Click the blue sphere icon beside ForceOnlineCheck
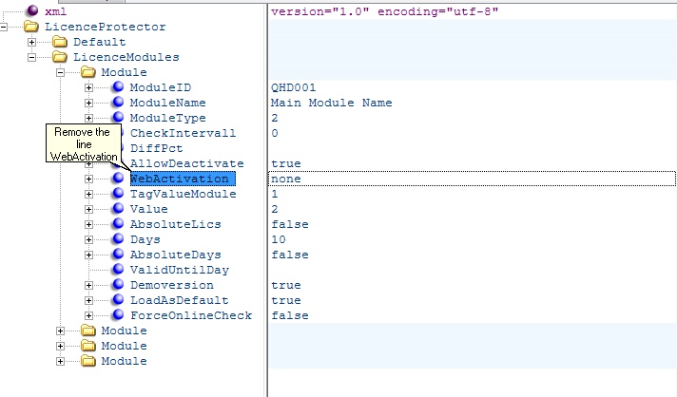 point(118,314)
